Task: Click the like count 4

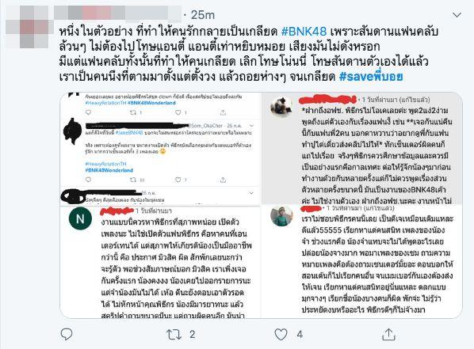Action: coord(300,335)
